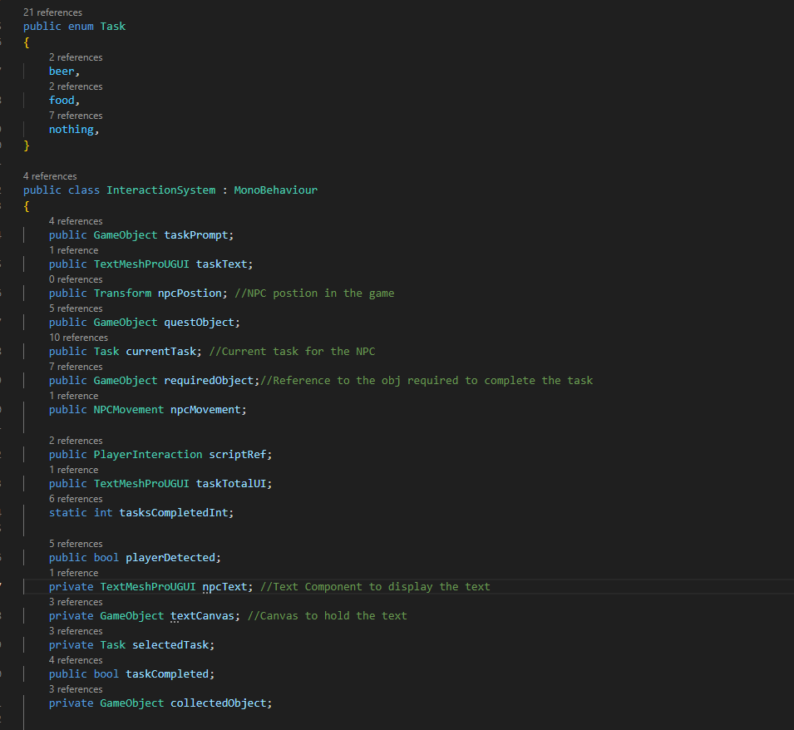Click the requiredObject variable name

(x=209, y=381)
